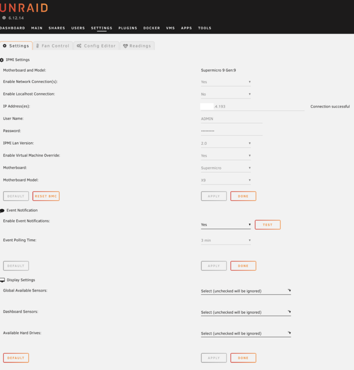The image size is (354, 370).
Task: Switch to the Readings tab
Action: [137, 46]
